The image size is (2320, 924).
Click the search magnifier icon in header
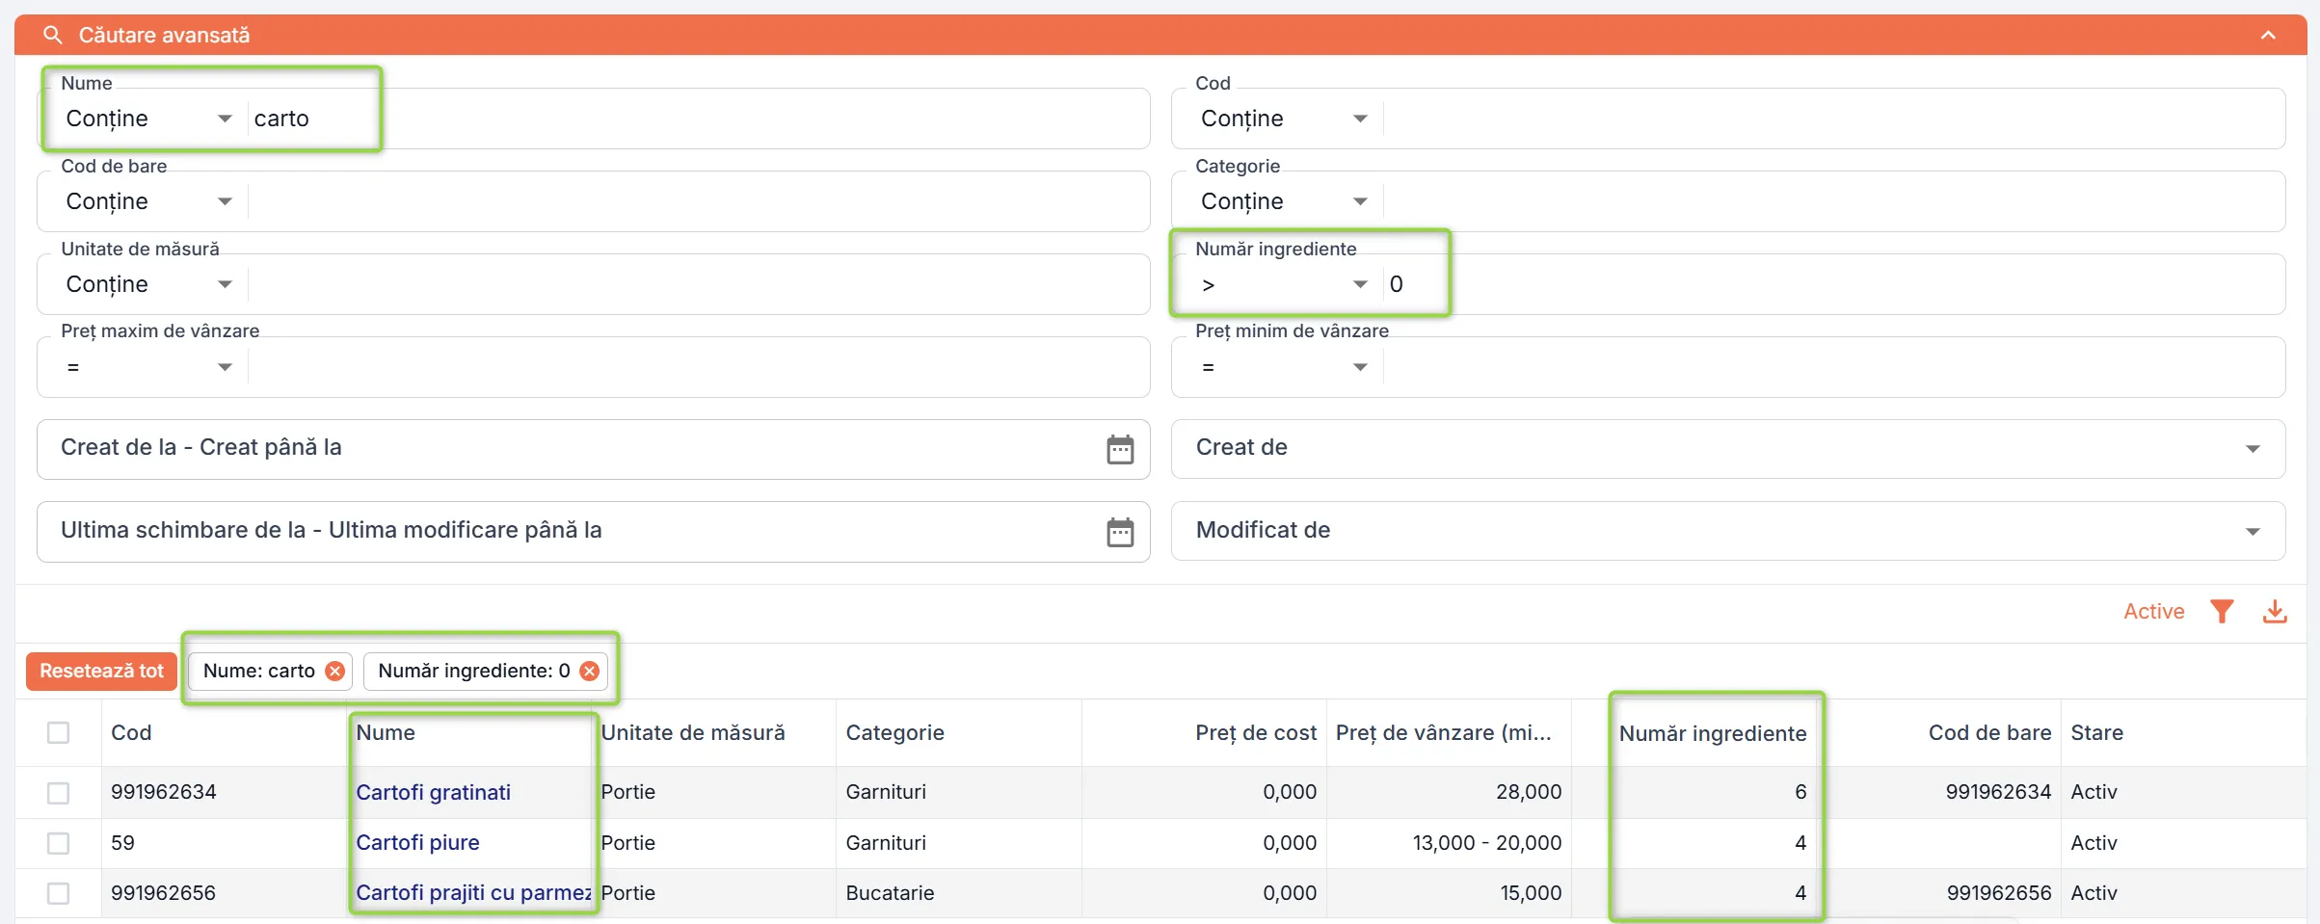click(x=53, y=36)
